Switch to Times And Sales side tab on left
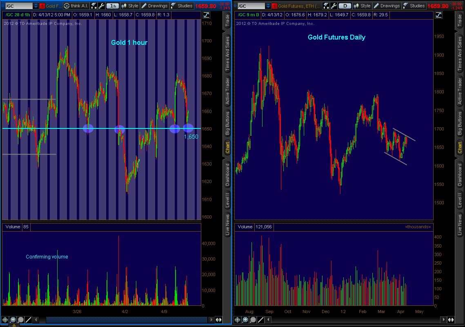The width and height of the screenshot is (465, 327). point(227,53)
